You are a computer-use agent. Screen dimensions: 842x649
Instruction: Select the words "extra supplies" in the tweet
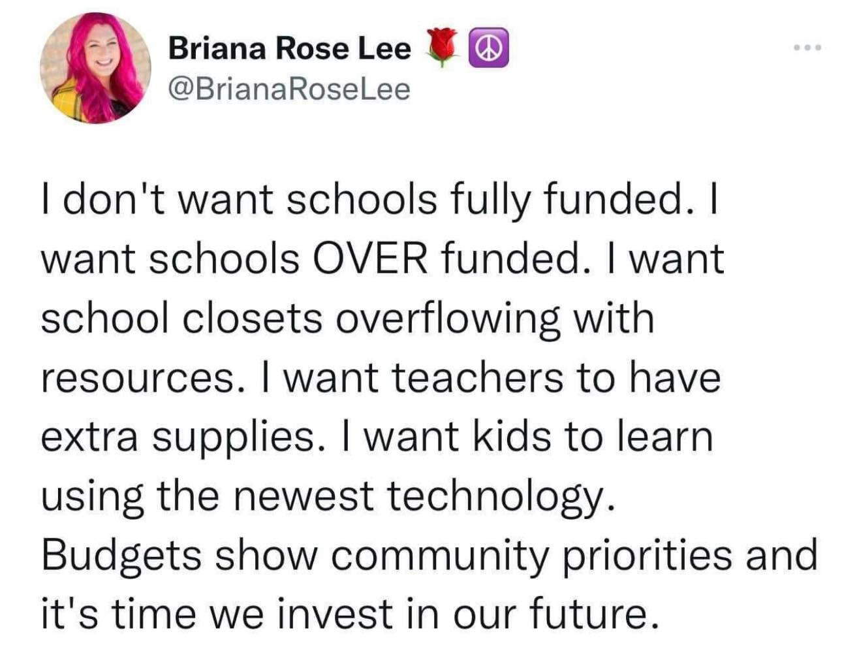coord(178,439)
